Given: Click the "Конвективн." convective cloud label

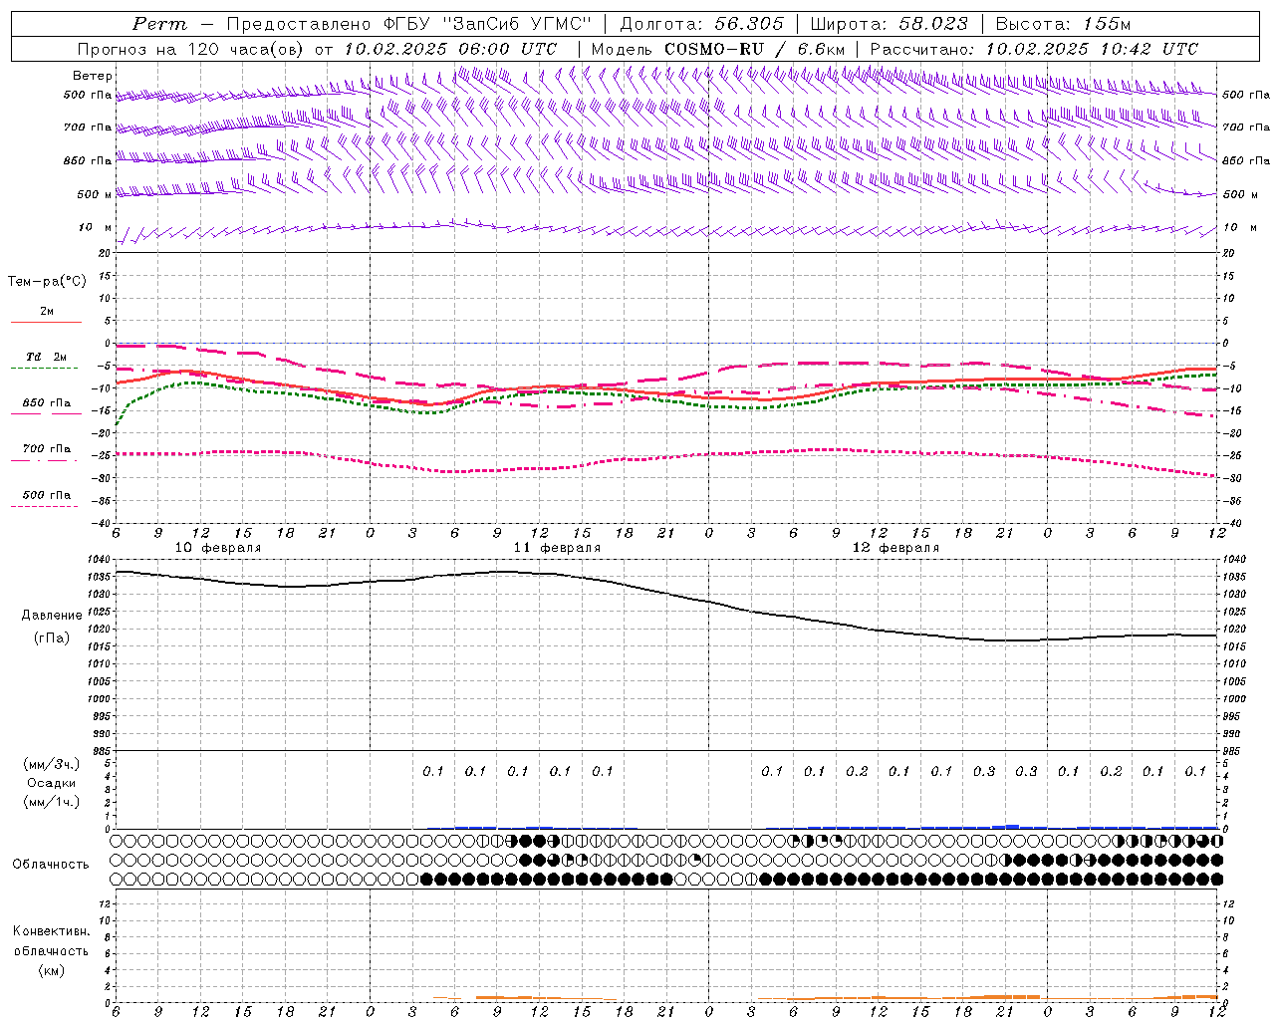Looking at the screenshot, I should pos(51,931).
